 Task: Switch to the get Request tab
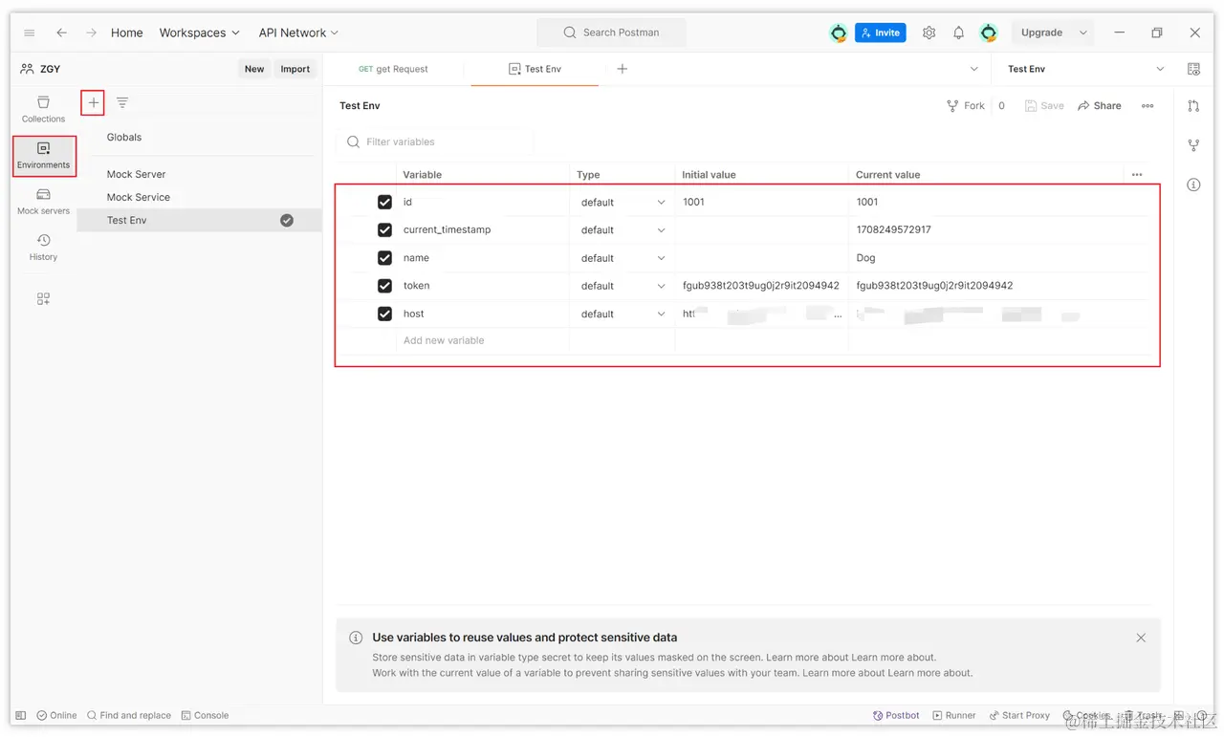(394, 69)
